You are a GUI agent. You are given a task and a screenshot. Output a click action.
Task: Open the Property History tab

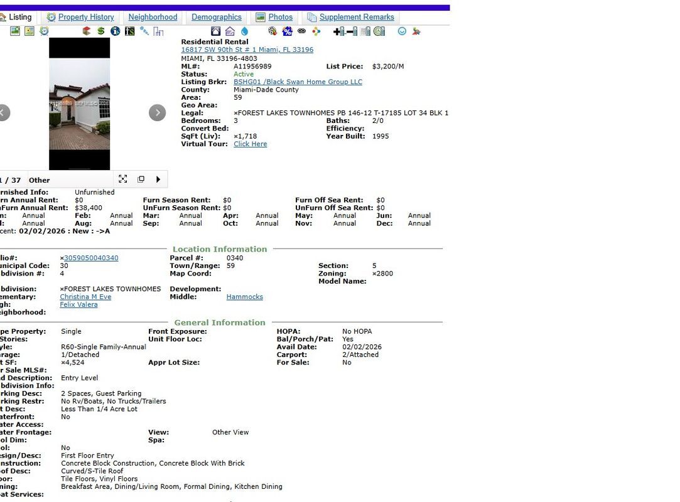coord(85,17)
